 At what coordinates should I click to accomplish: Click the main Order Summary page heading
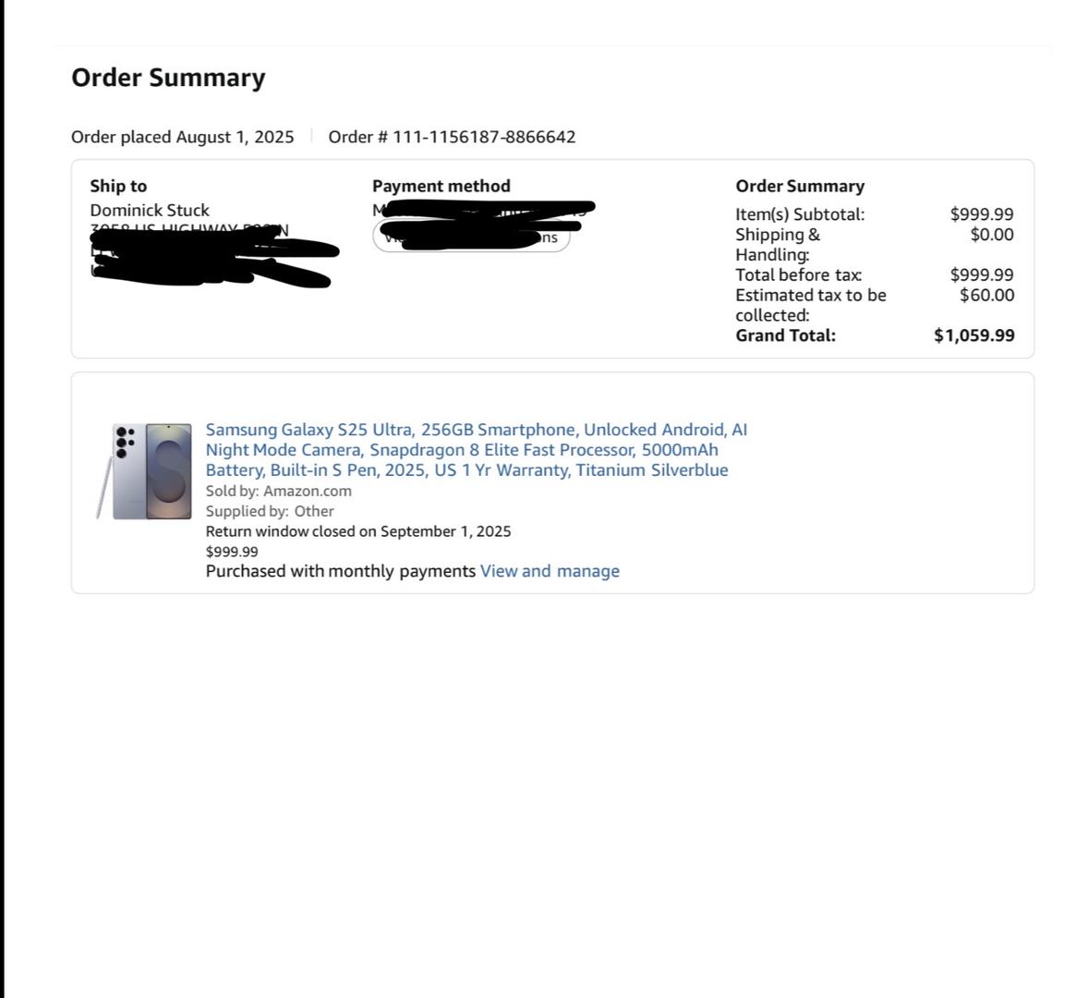point(168,77)
